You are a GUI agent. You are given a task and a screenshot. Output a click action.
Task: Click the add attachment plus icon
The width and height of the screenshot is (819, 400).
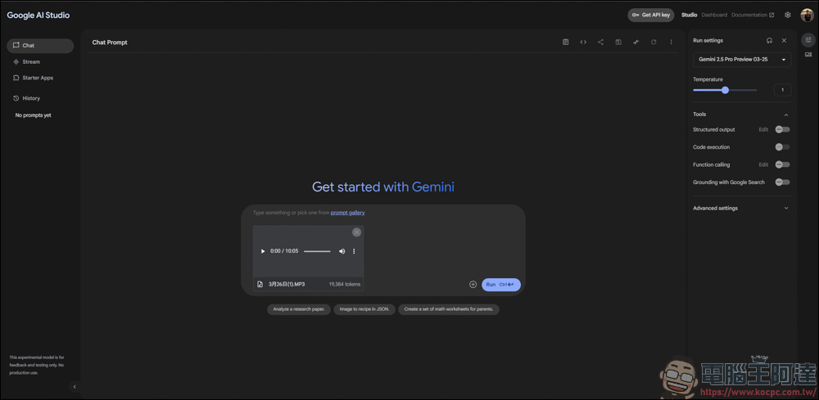pos(473,285)
